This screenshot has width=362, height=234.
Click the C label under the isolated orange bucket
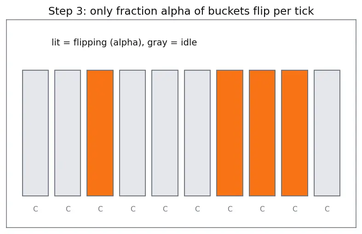pos(100,209)
